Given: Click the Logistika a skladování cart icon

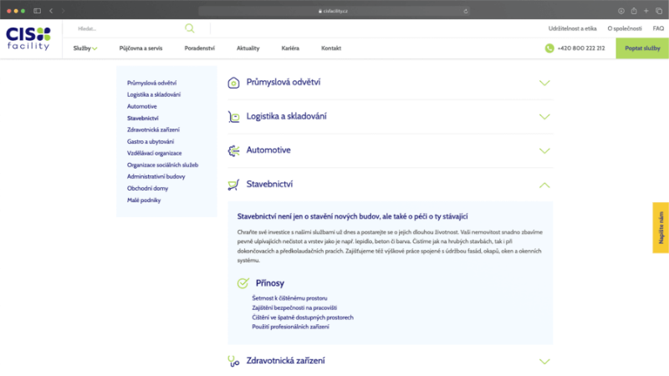Looking at the screenshot, I should pos(234,117).
